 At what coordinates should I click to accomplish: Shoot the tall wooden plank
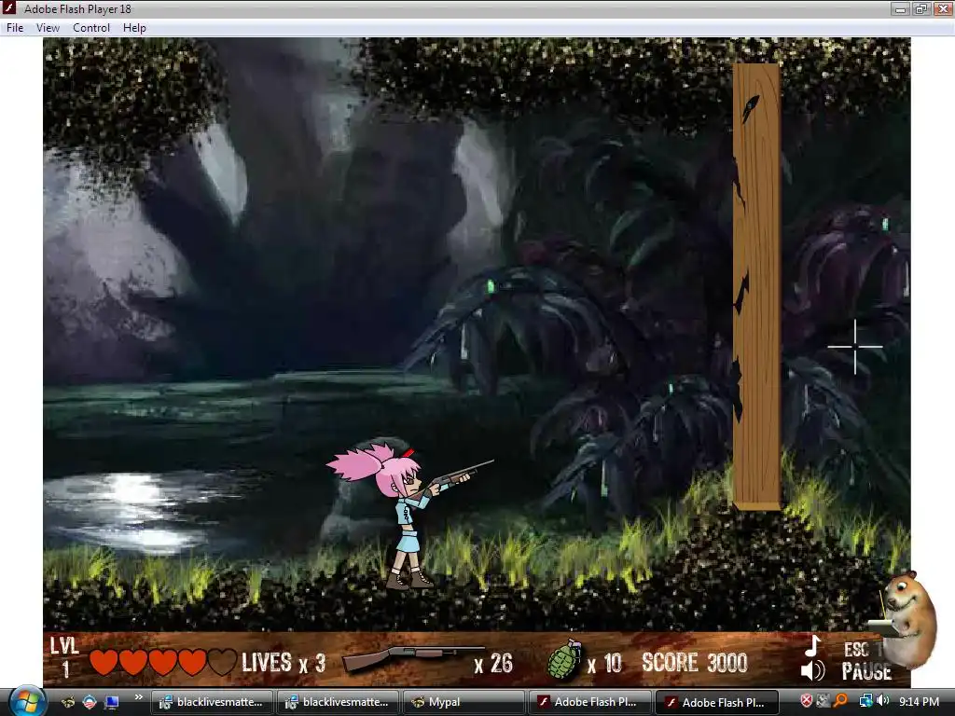coord(756,286)
